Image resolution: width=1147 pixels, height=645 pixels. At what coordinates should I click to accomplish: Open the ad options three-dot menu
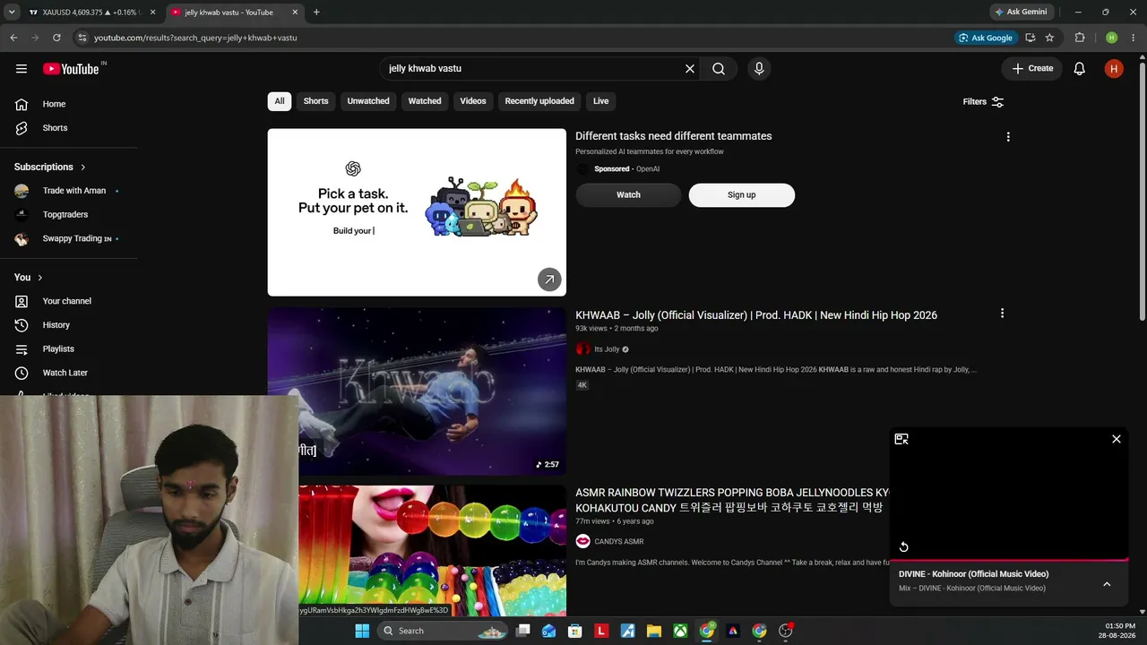(x=1008, y=137)
